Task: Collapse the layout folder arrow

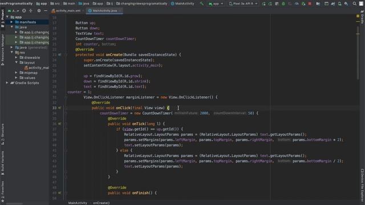Action: [16, 63]
